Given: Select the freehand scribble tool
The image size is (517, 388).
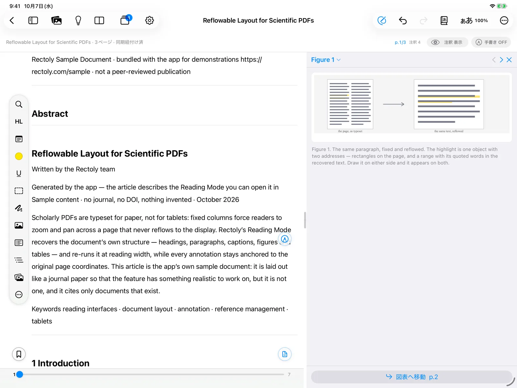Looking at the screenshot, I should pyautogui.click(x=19, y=208).
